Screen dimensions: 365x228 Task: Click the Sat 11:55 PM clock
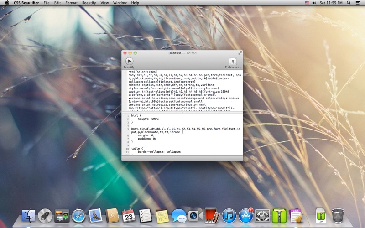331,3
